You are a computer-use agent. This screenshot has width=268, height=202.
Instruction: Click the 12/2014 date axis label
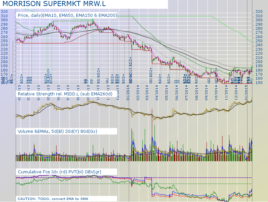coord(236,93)
